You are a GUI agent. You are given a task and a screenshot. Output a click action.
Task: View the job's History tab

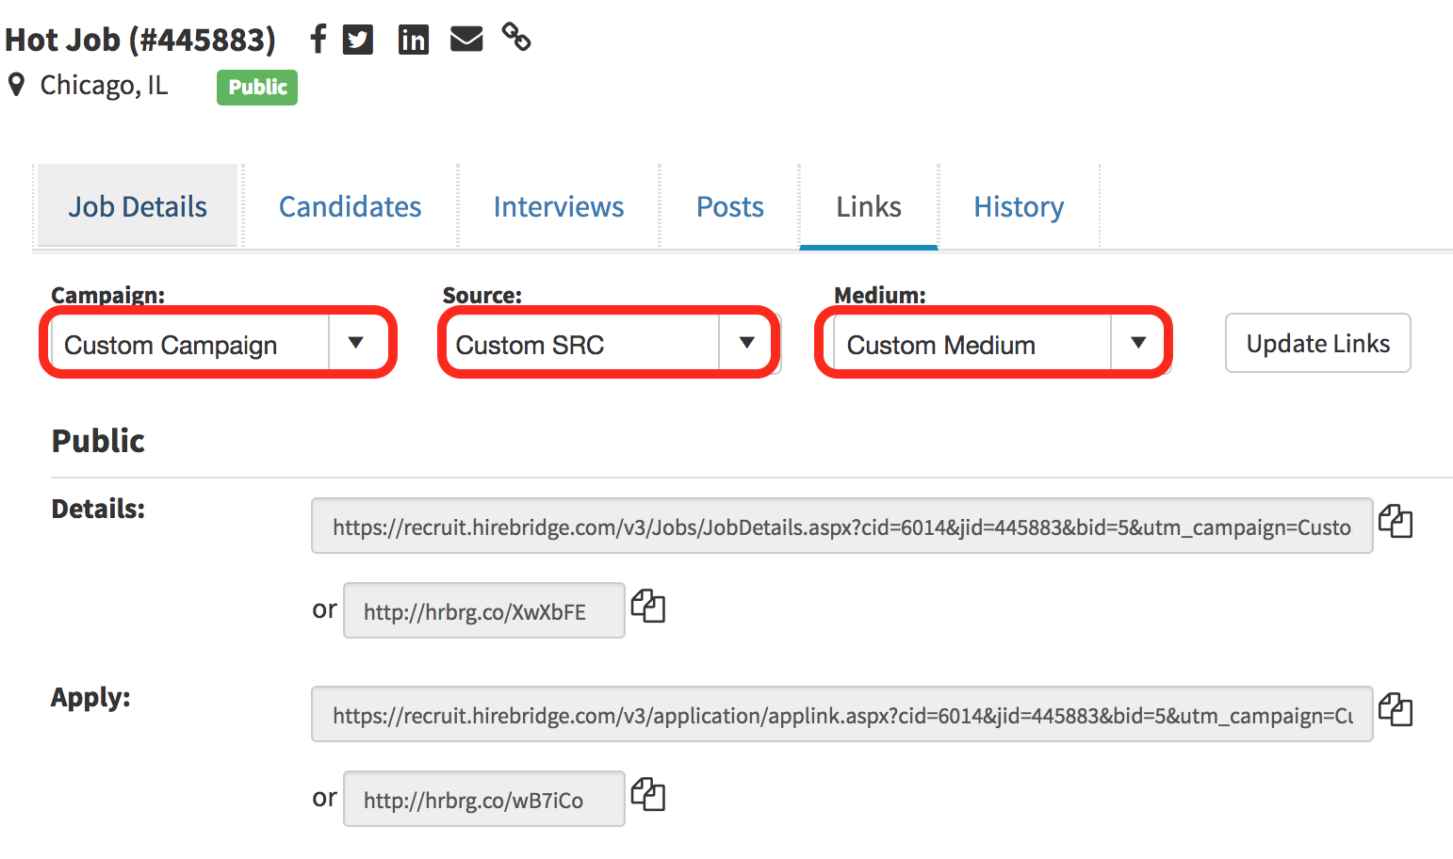[x=1019, y=206]
